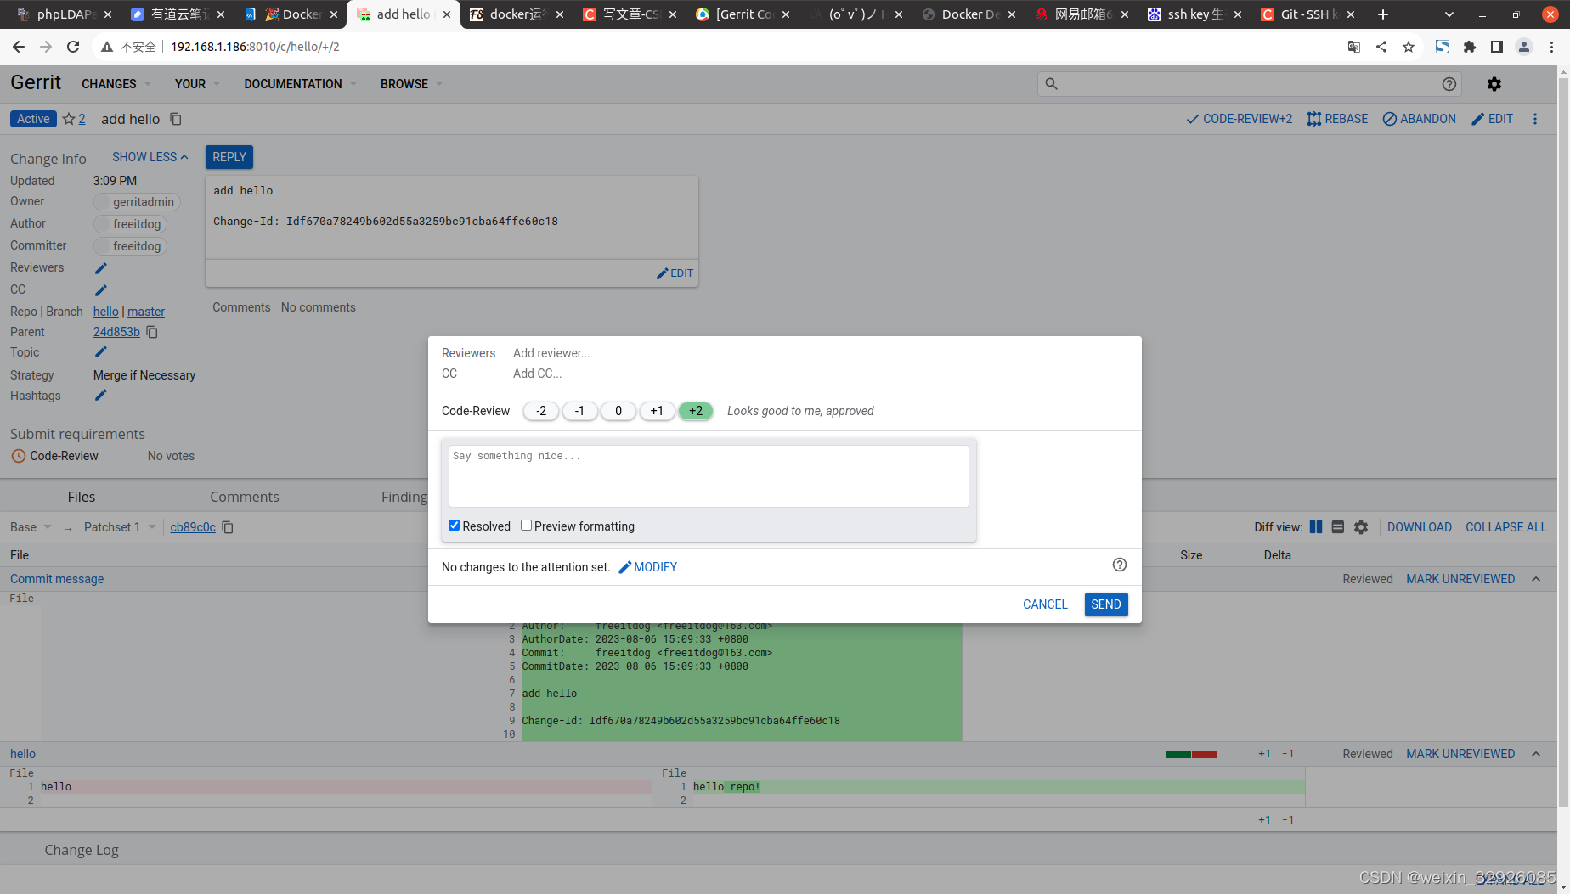Abandon the change
Screen dimensions: 1570x894
tap(1419, 119)
